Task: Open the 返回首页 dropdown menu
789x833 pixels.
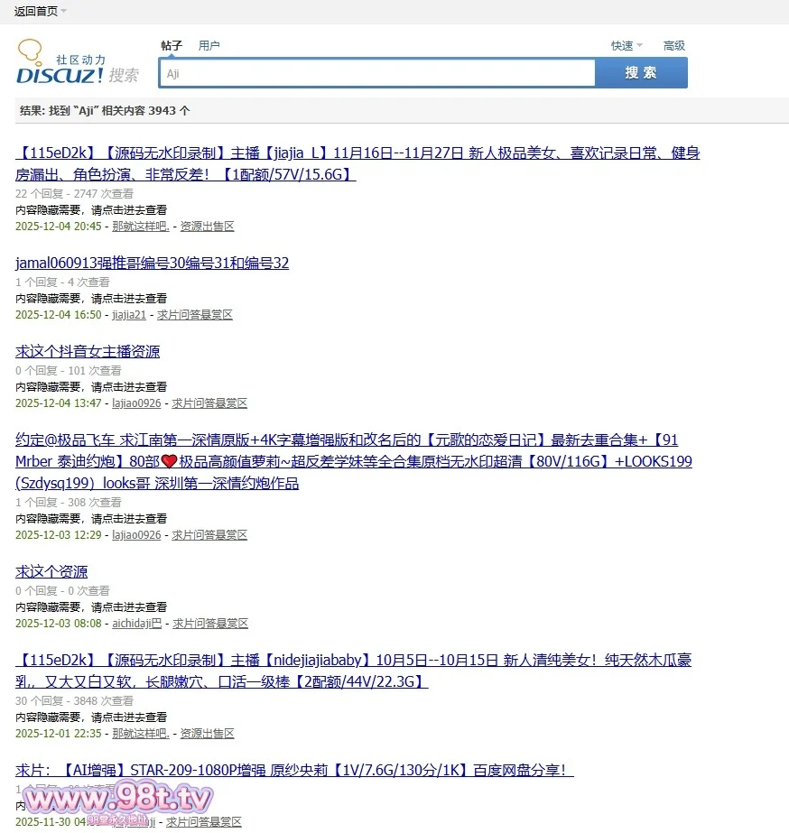Action: pos(36,11)
